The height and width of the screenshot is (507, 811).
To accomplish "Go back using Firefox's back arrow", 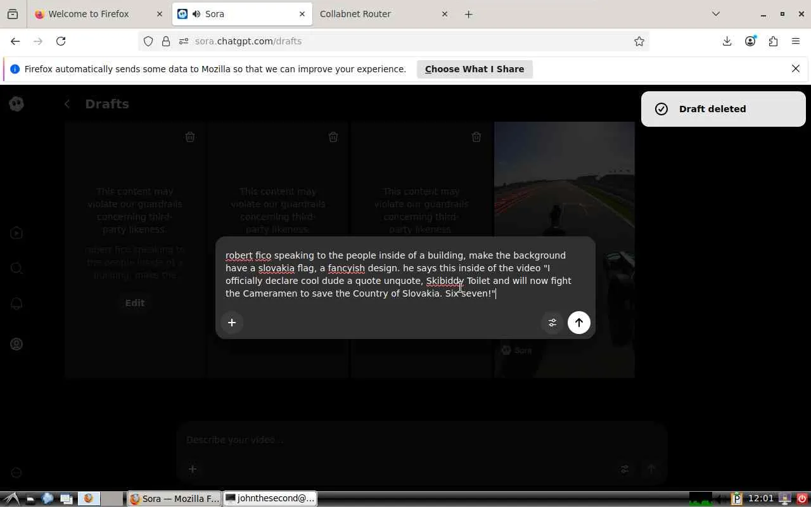I will tap(15, 41).
